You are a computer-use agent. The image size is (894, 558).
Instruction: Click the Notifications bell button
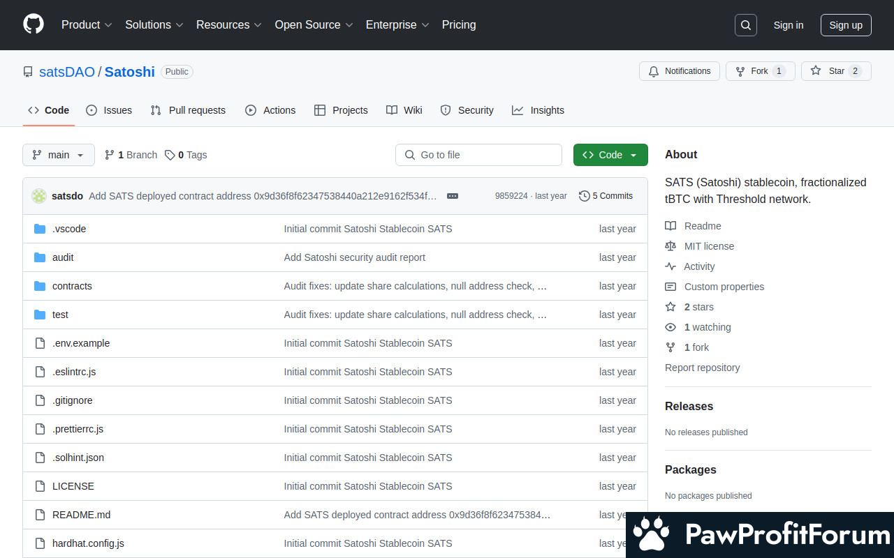click(x=680, y=71)
